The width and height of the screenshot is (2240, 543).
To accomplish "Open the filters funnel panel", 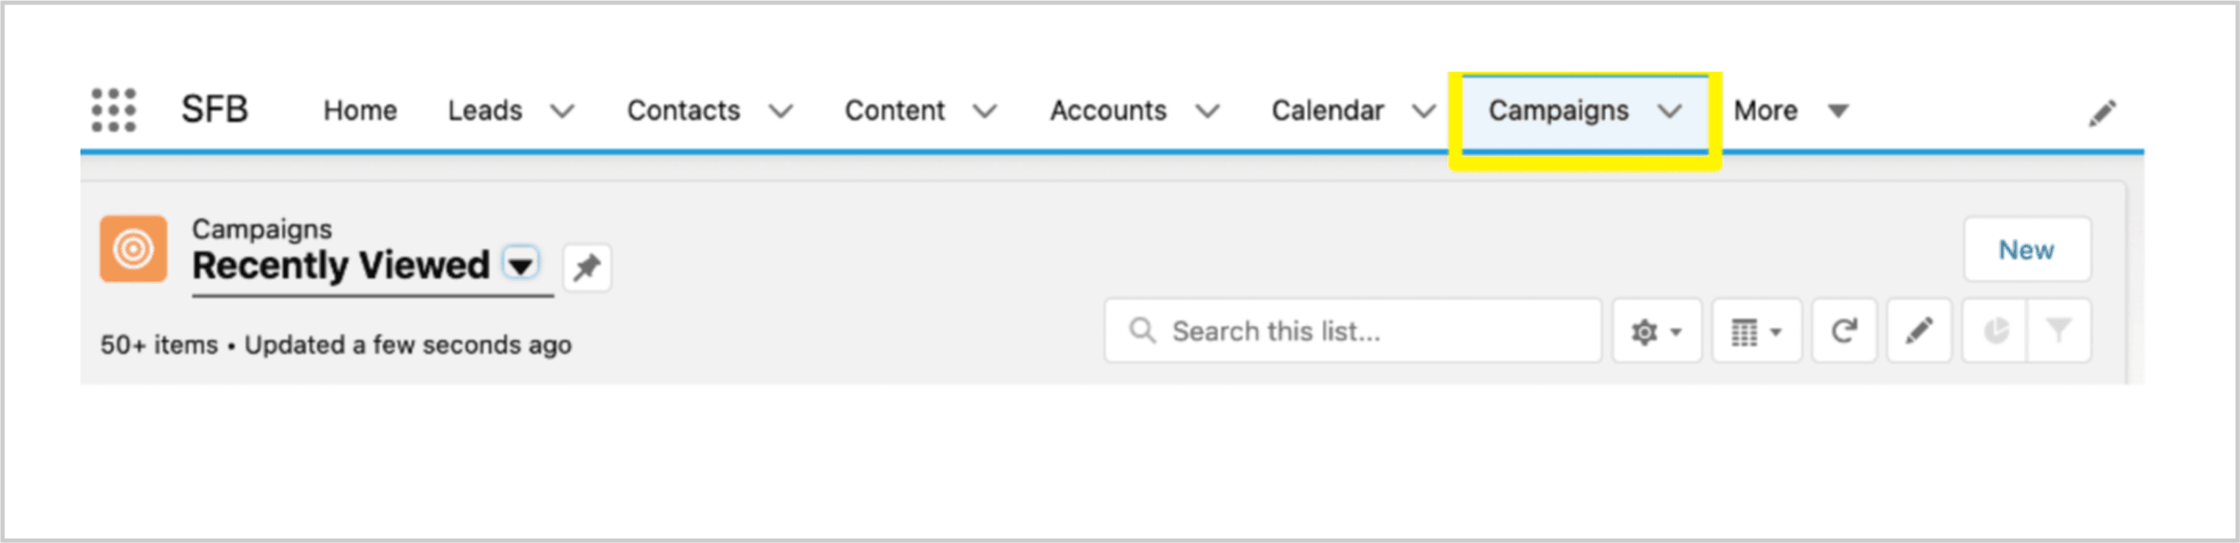I will [2059, 331].
